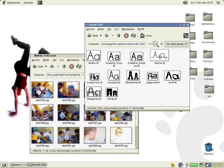
Task: Go up one folder in fuentes GNU window
Action: coord(119,35)
